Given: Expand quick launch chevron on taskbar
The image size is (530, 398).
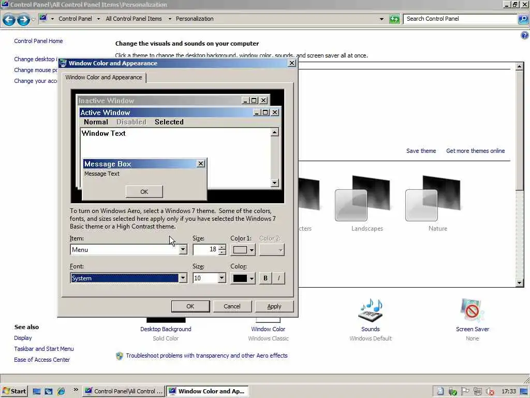Looking at the screenshot, I should [76, 390].
